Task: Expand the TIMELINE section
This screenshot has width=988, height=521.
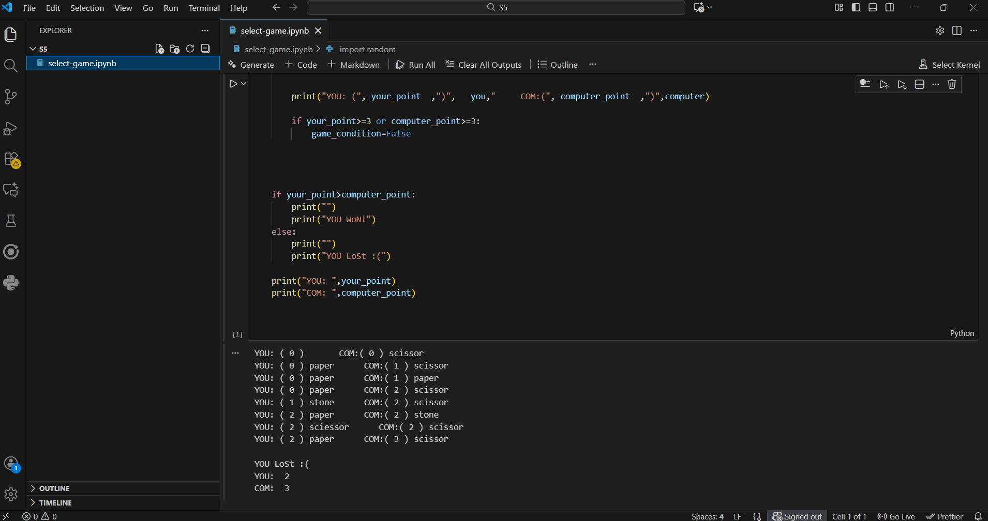Action: pyautogui.click(x=55, y=503)
